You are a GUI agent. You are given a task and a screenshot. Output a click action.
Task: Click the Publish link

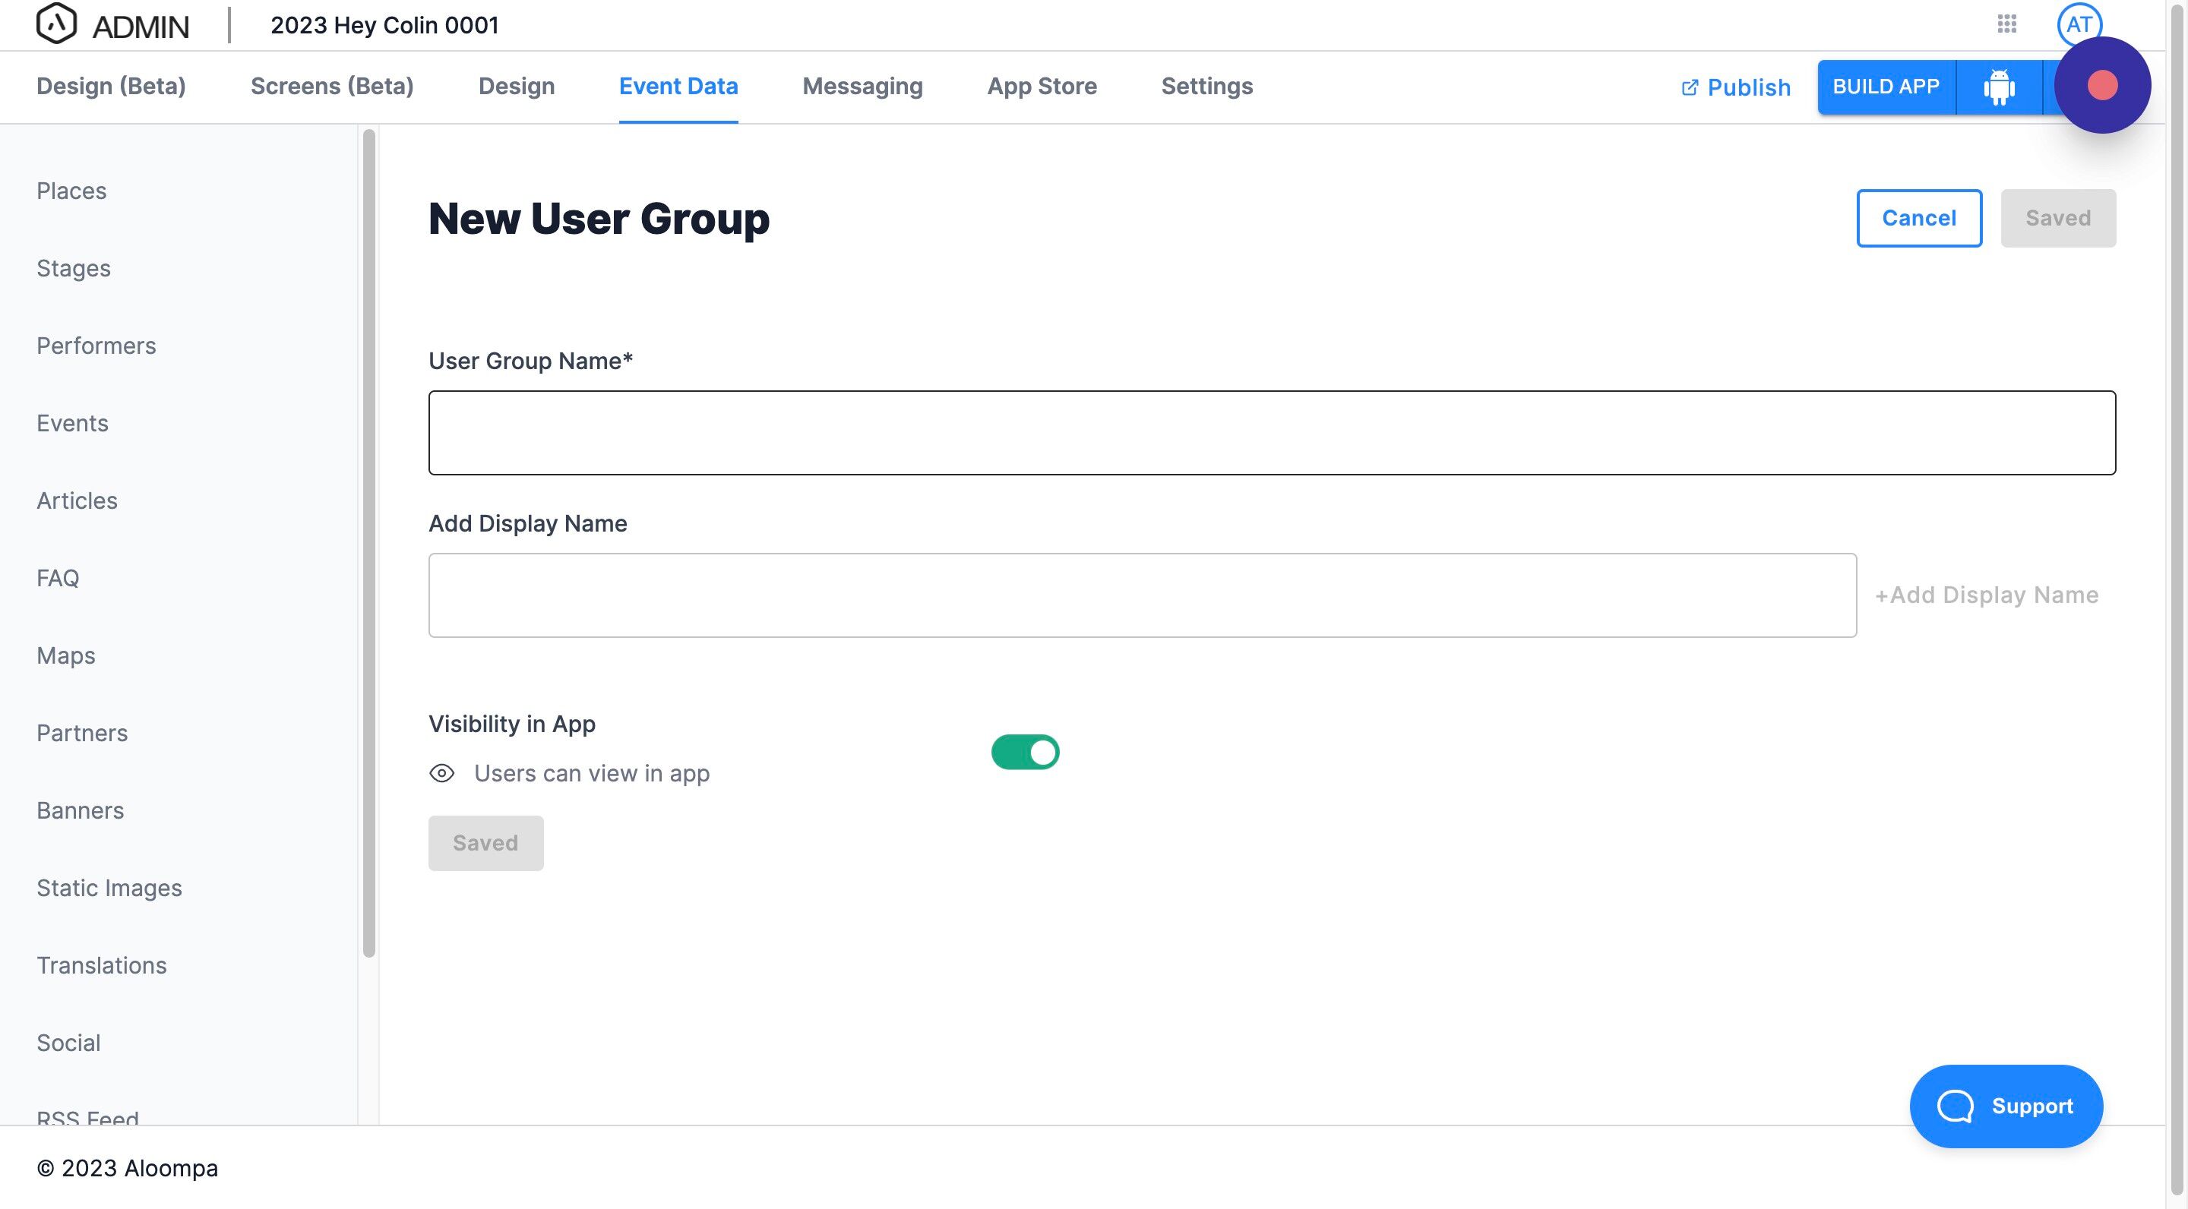[1735, 87]
